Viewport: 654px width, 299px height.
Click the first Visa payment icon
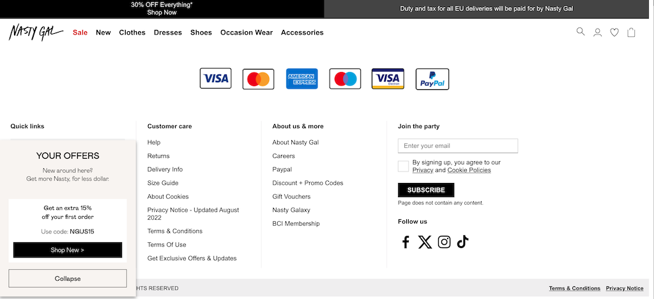coord(216,78)
